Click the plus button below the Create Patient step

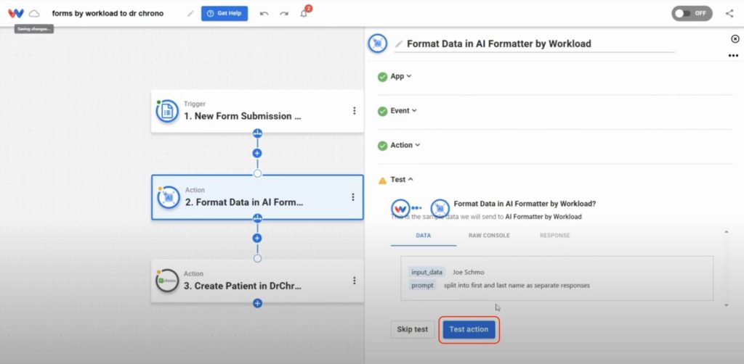tap(257, 303)
